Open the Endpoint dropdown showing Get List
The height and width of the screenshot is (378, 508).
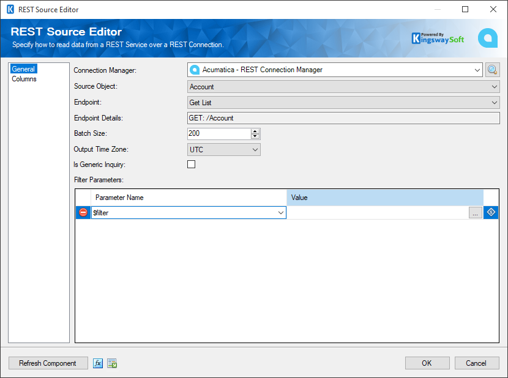(496, 102)
